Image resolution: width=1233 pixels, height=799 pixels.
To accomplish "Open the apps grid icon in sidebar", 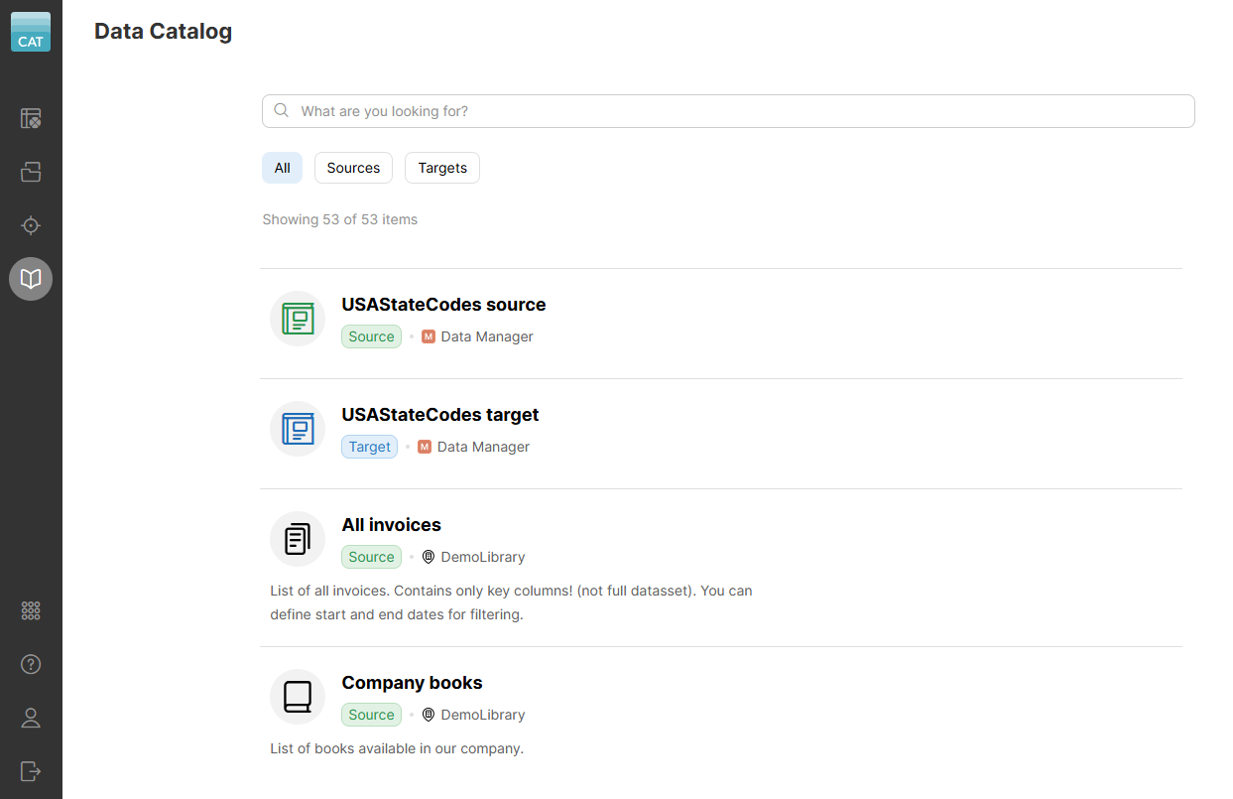I will point(30,610).
